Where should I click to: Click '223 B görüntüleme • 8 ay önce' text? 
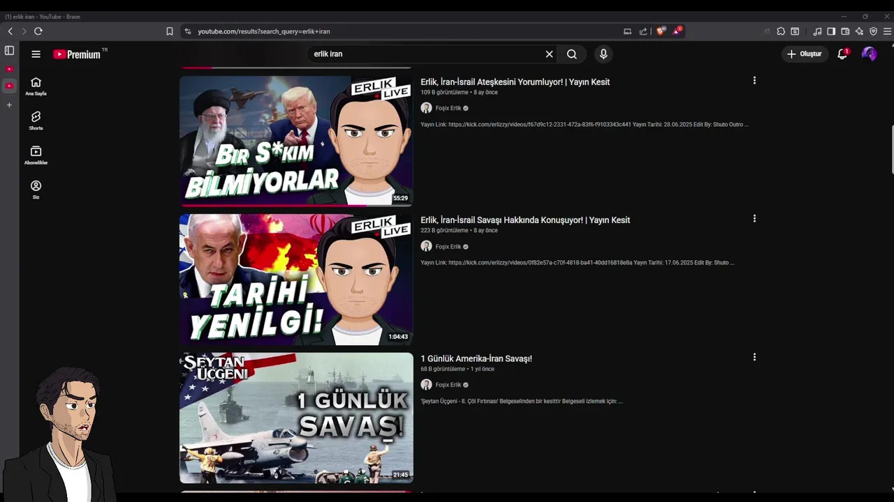pos(459,230)
